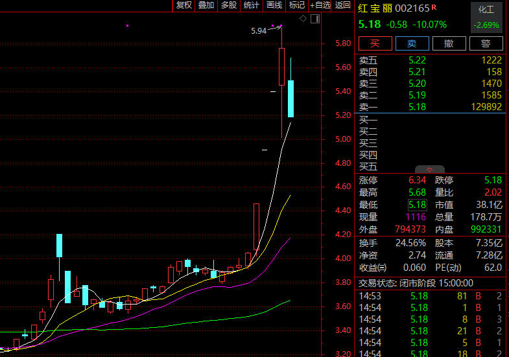Image resolution: width=509 pixels, height=357 pixels.
Task: Select 卖四 row at 5.21
Action: 430,72
